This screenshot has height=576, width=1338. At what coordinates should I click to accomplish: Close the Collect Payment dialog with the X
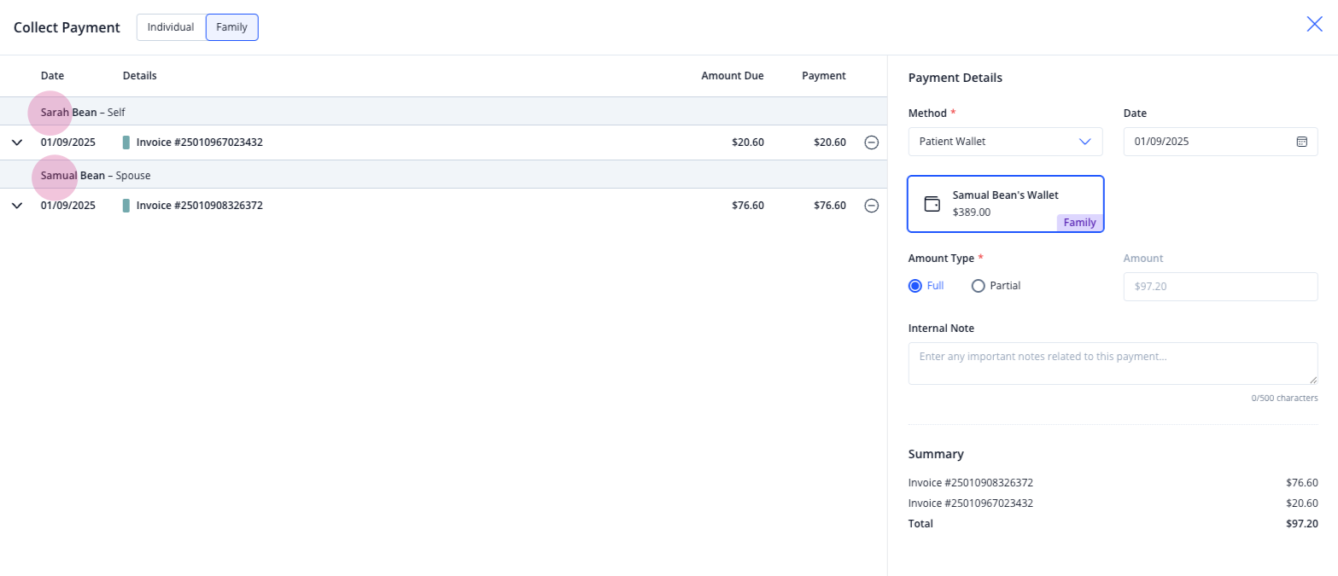click(1315, 24)
